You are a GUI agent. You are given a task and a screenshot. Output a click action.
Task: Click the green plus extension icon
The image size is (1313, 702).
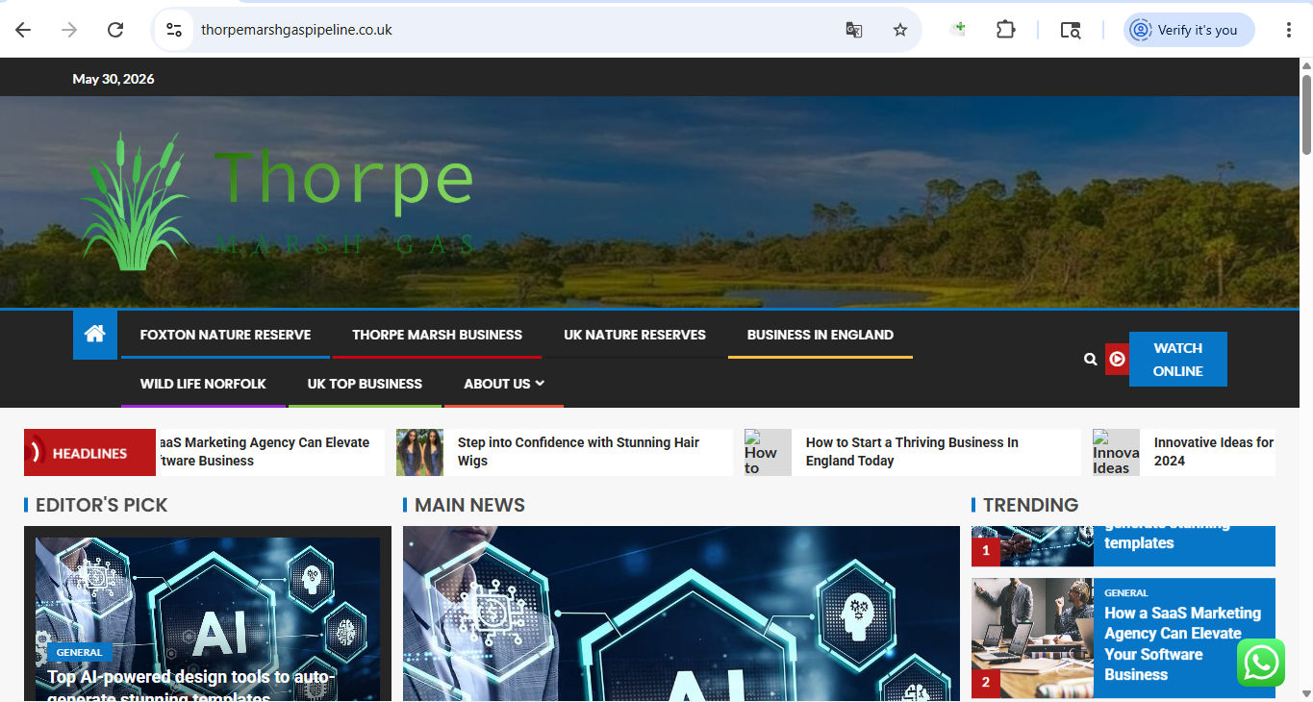click(957, 30)
